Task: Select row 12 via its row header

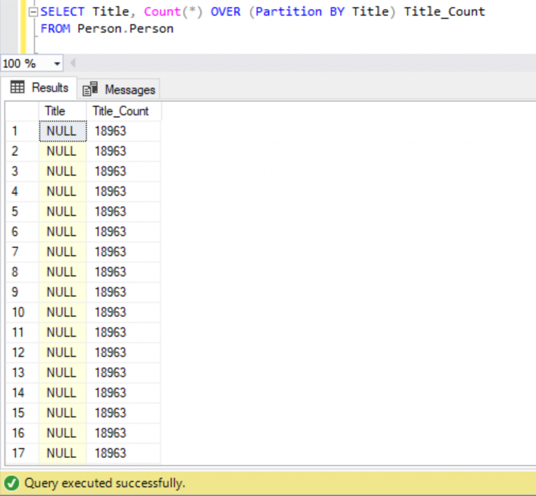Action: tap(22, 352)
